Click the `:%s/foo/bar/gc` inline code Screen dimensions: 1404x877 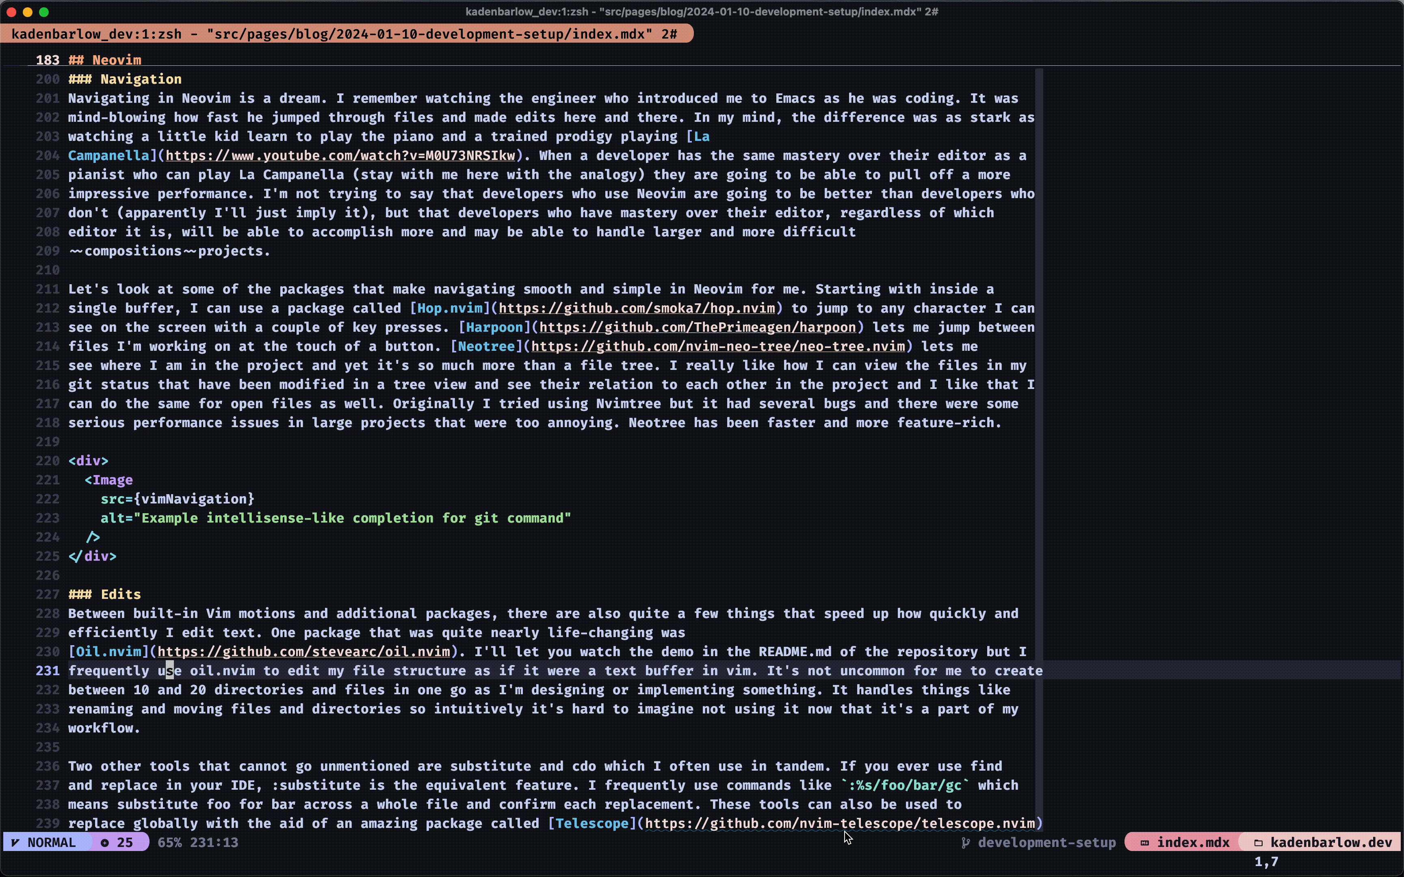tap(905, 785)
